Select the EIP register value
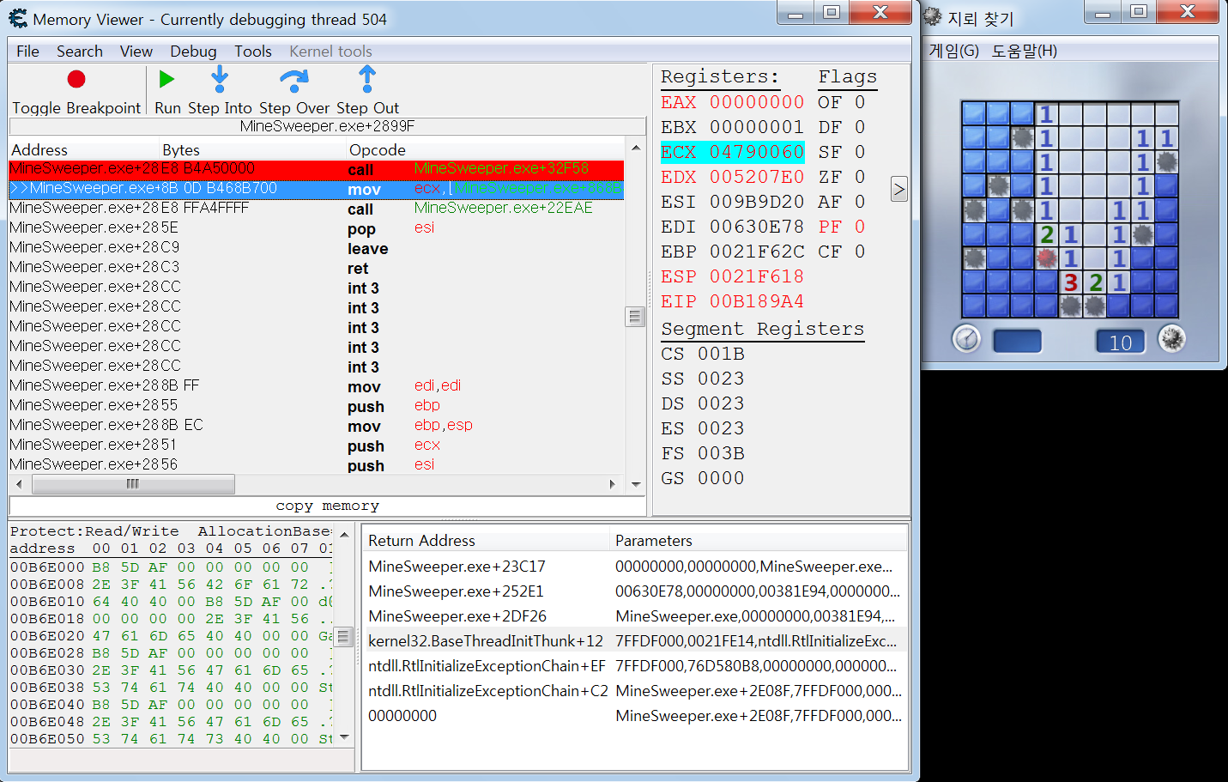Image resolution: width=1228 pixels, height=782 pixels. [756, 301]
